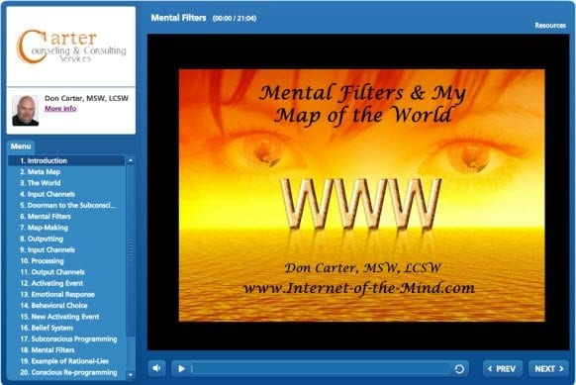Open 16. Belief System

tap(66, 328)
